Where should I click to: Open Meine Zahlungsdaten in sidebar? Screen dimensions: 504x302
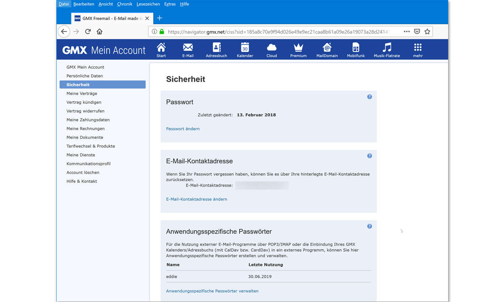88,120
